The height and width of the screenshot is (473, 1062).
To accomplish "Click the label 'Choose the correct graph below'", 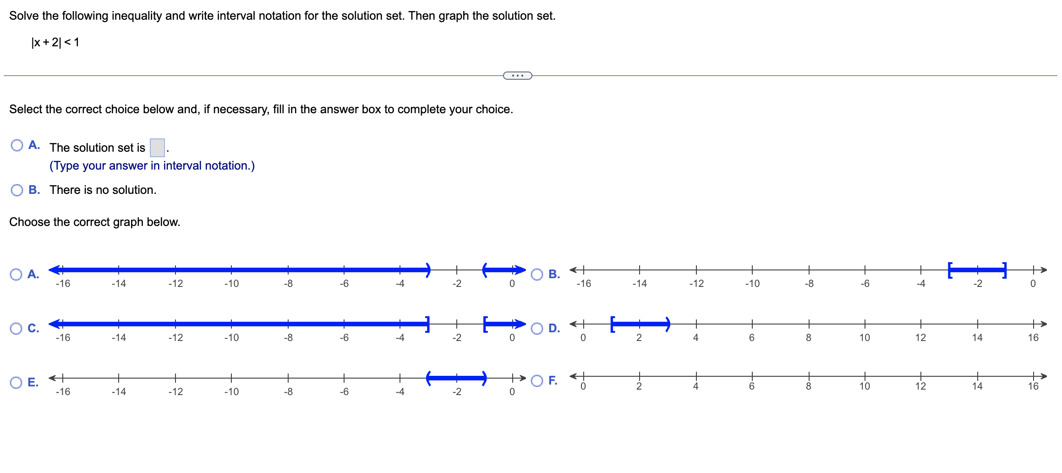I will point(95,222).
